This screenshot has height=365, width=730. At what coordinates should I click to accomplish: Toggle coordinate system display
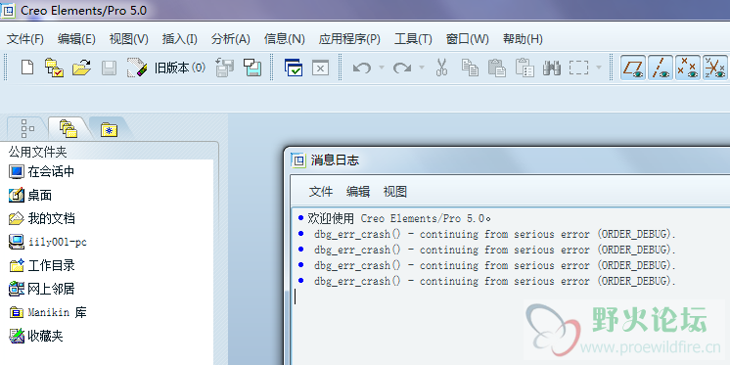pos(714,68)
